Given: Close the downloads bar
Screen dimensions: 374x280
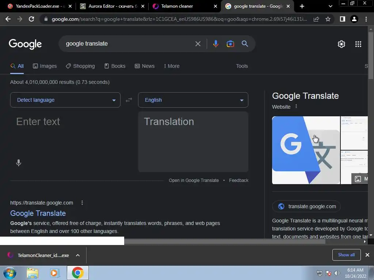Looking at the screenshot, I should tap(367, 255).
